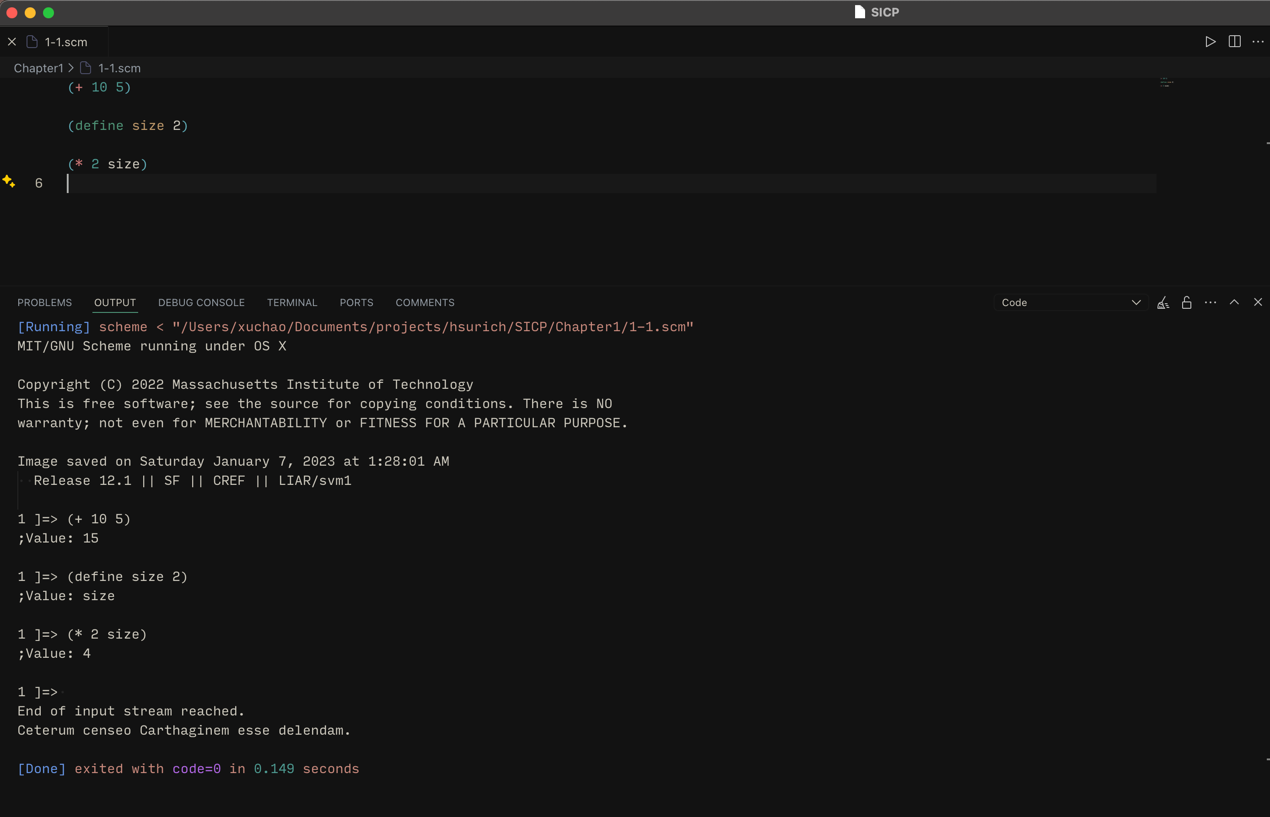The height and width of the screenshot is (817, 1270).
Task: Click the (* 2 size) code line
Action: click(x=108, y=165)
